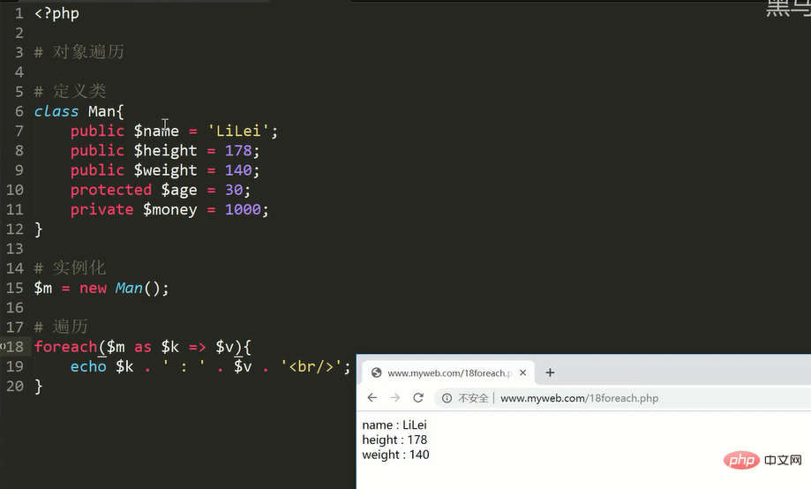The width and height of the screenshot is (811, 489).
Task: Click the $age value 30
Action: click(233, 190)
